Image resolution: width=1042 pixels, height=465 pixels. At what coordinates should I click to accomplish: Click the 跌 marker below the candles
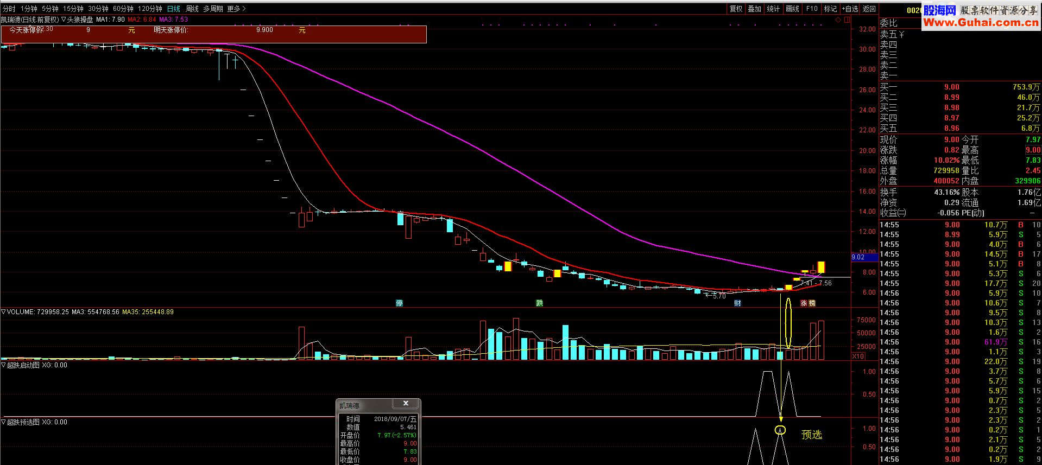(540, 303)
